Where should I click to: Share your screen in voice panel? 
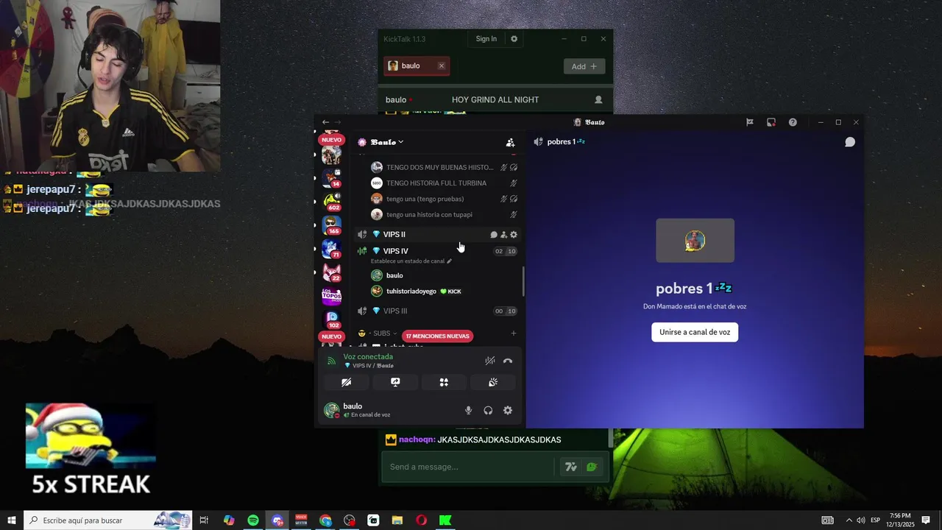(395, 382)
